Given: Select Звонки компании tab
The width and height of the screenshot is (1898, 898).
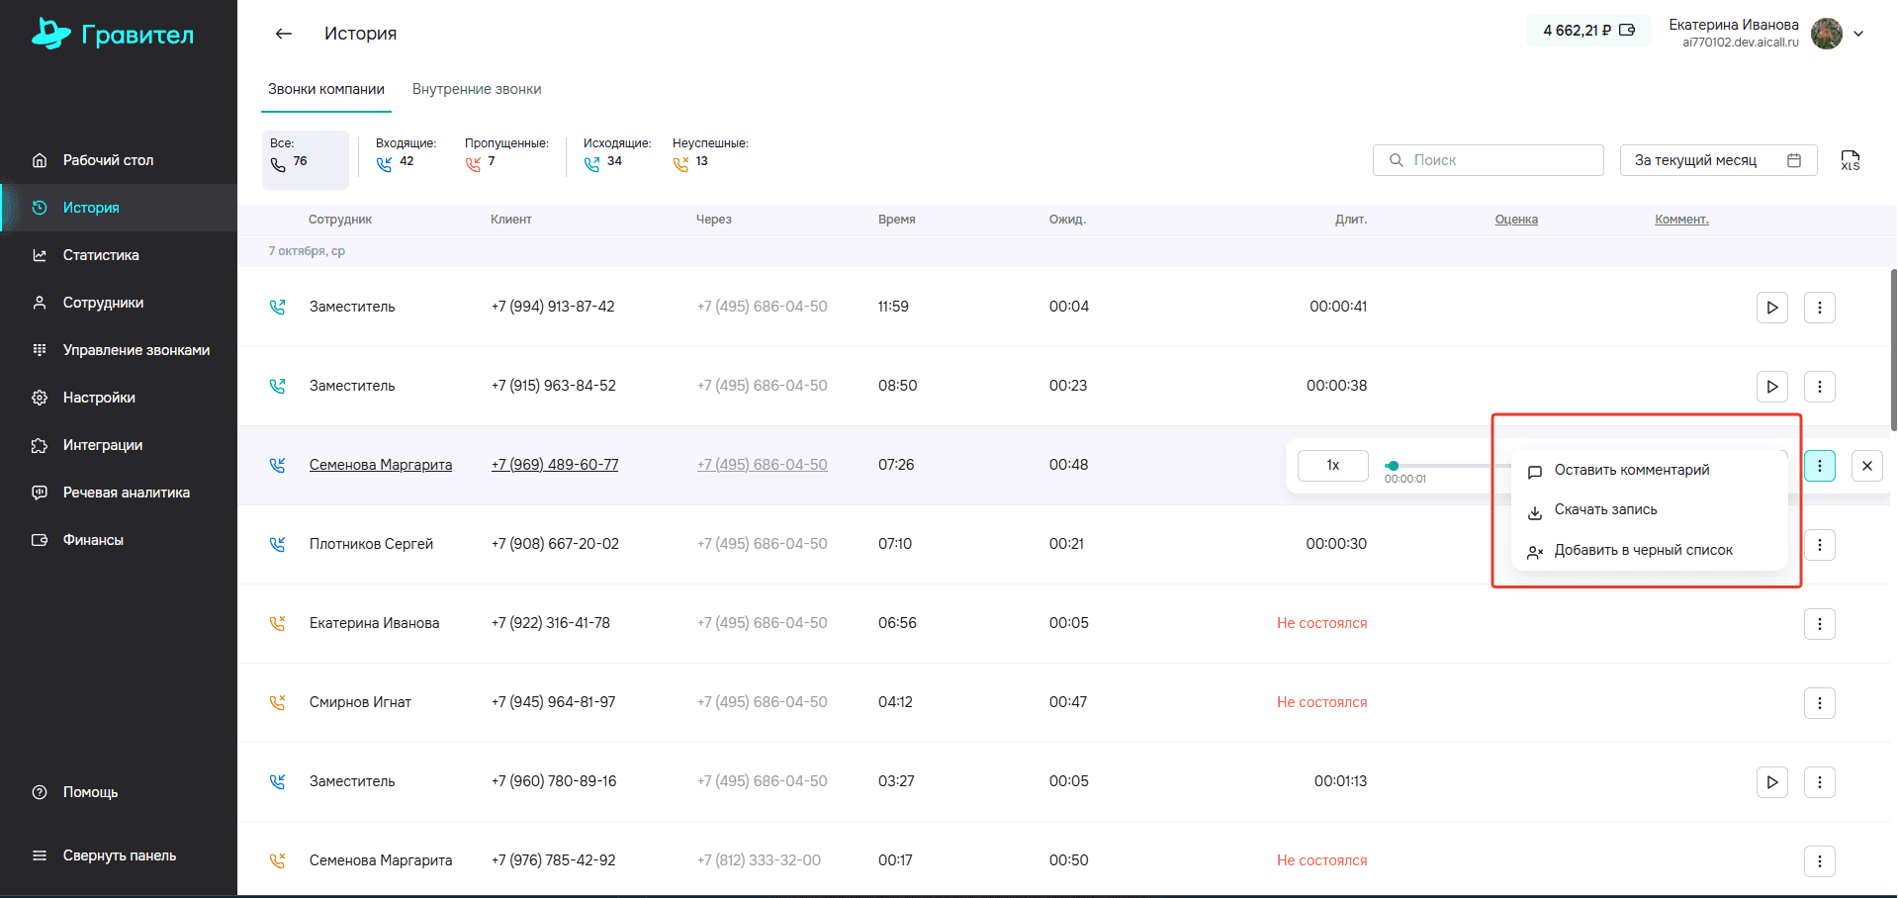Looking at the screenshot, I should tap(326, 89).
